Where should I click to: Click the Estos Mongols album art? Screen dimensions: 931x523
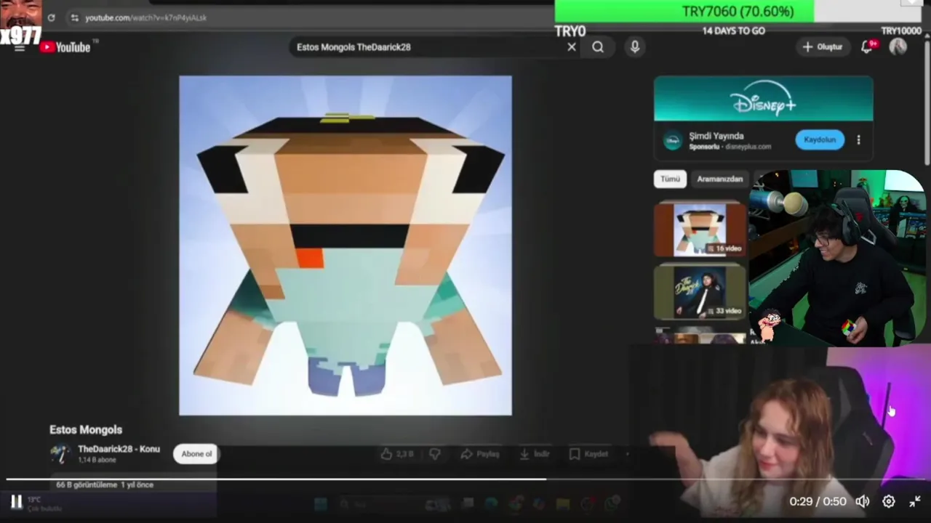(x=345, y=246)
